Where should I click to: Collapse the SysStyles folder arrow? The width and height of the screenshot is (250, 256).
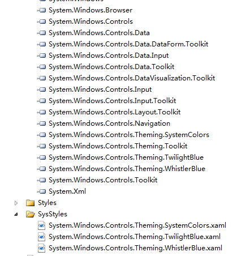pos(16,214)
